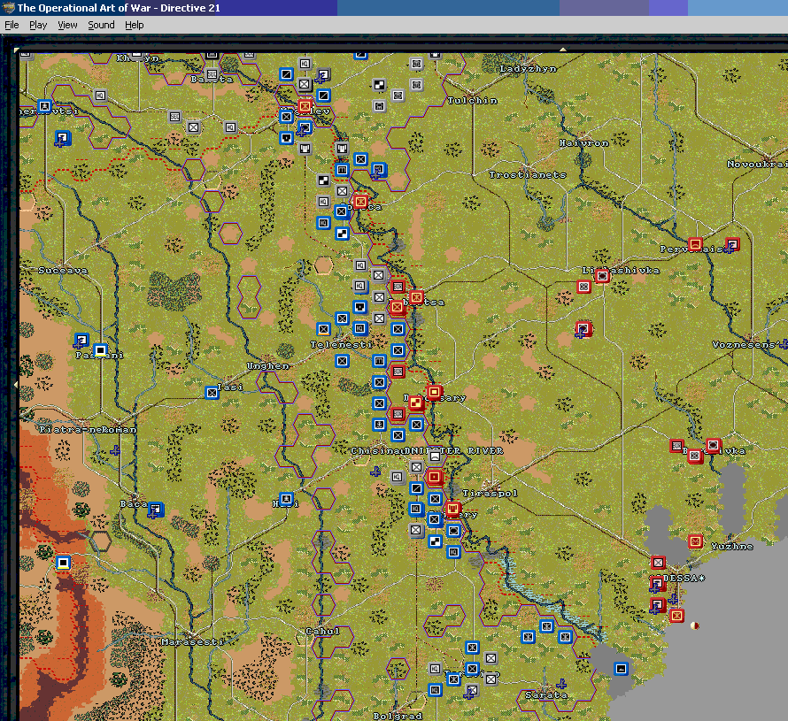Click the Tulchin town label
Viewport: 788px width, 721px height.
(x=473, y=101)
